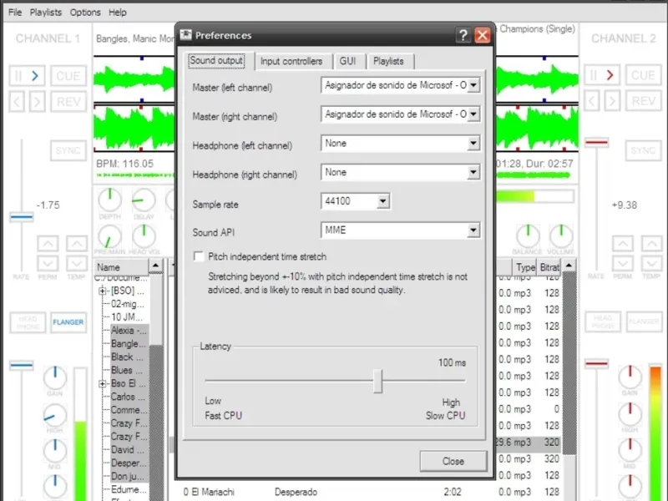The width and height of the screenshot is (668, 501).
Task: Click Channel 1 seek forward arrow
Action: [x=38, y=102]
